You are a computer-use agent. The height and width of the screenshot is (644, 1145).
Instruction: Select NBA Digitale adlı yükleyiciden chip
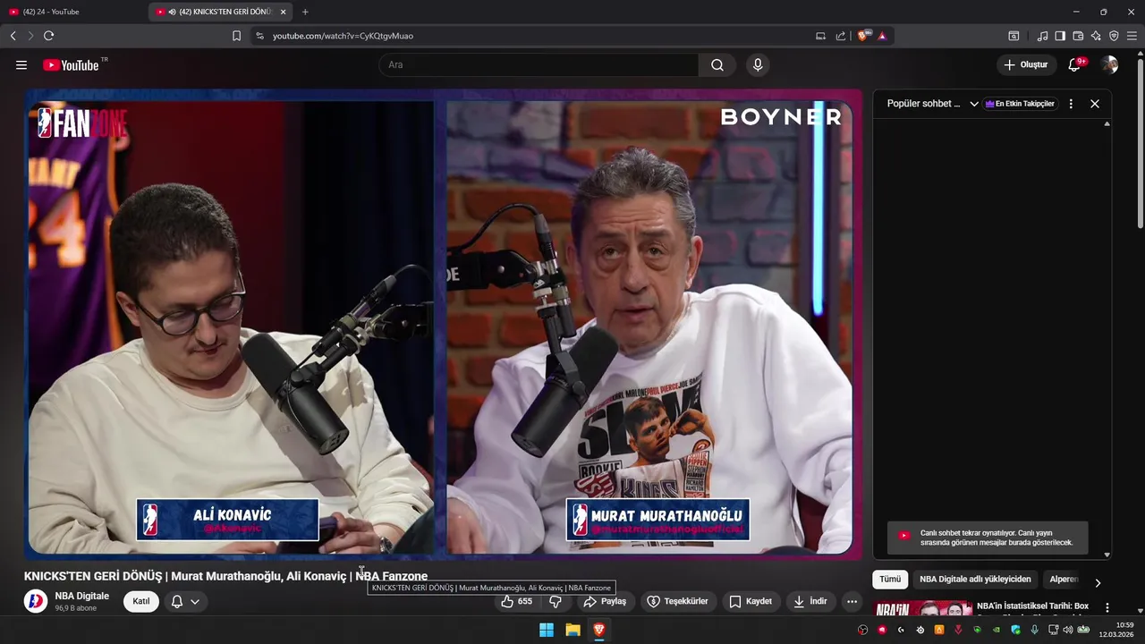point(975,580)
